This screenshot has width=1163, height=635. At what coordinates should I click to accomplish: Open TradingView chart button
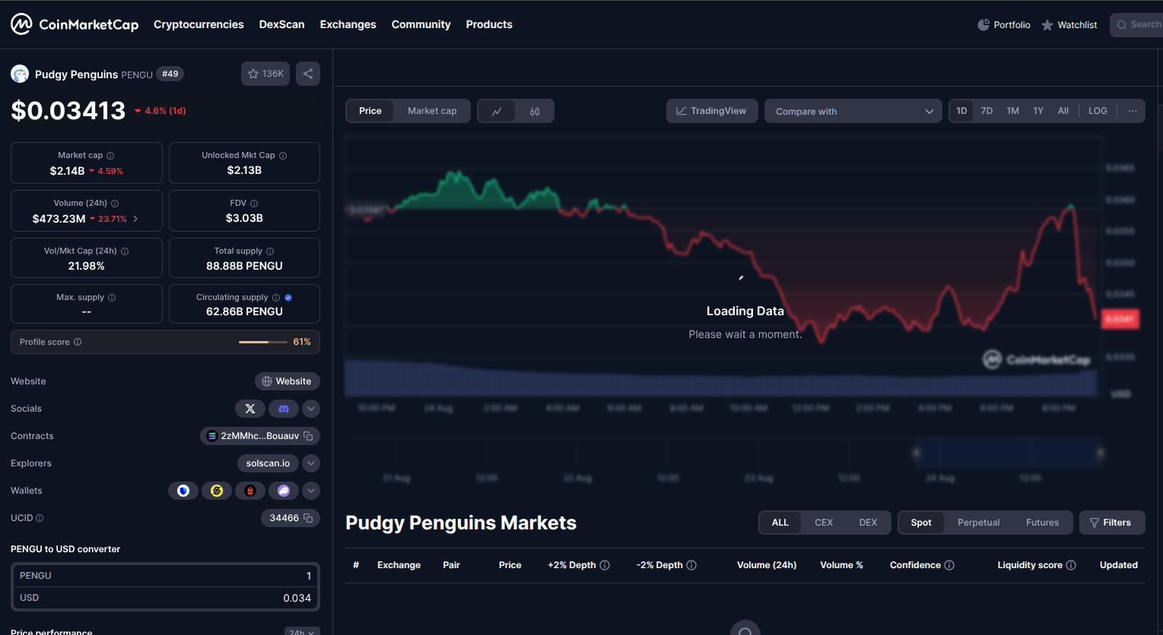tap(712, 111)
